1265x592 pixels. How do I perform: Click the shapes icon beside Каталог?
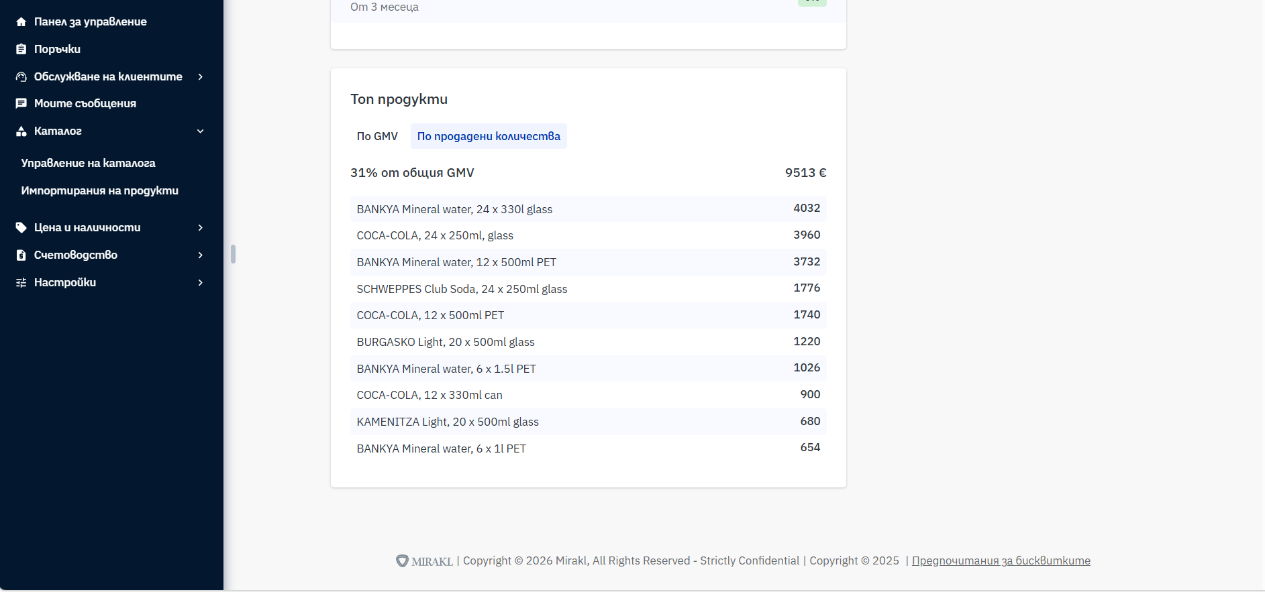pos(21,131)
